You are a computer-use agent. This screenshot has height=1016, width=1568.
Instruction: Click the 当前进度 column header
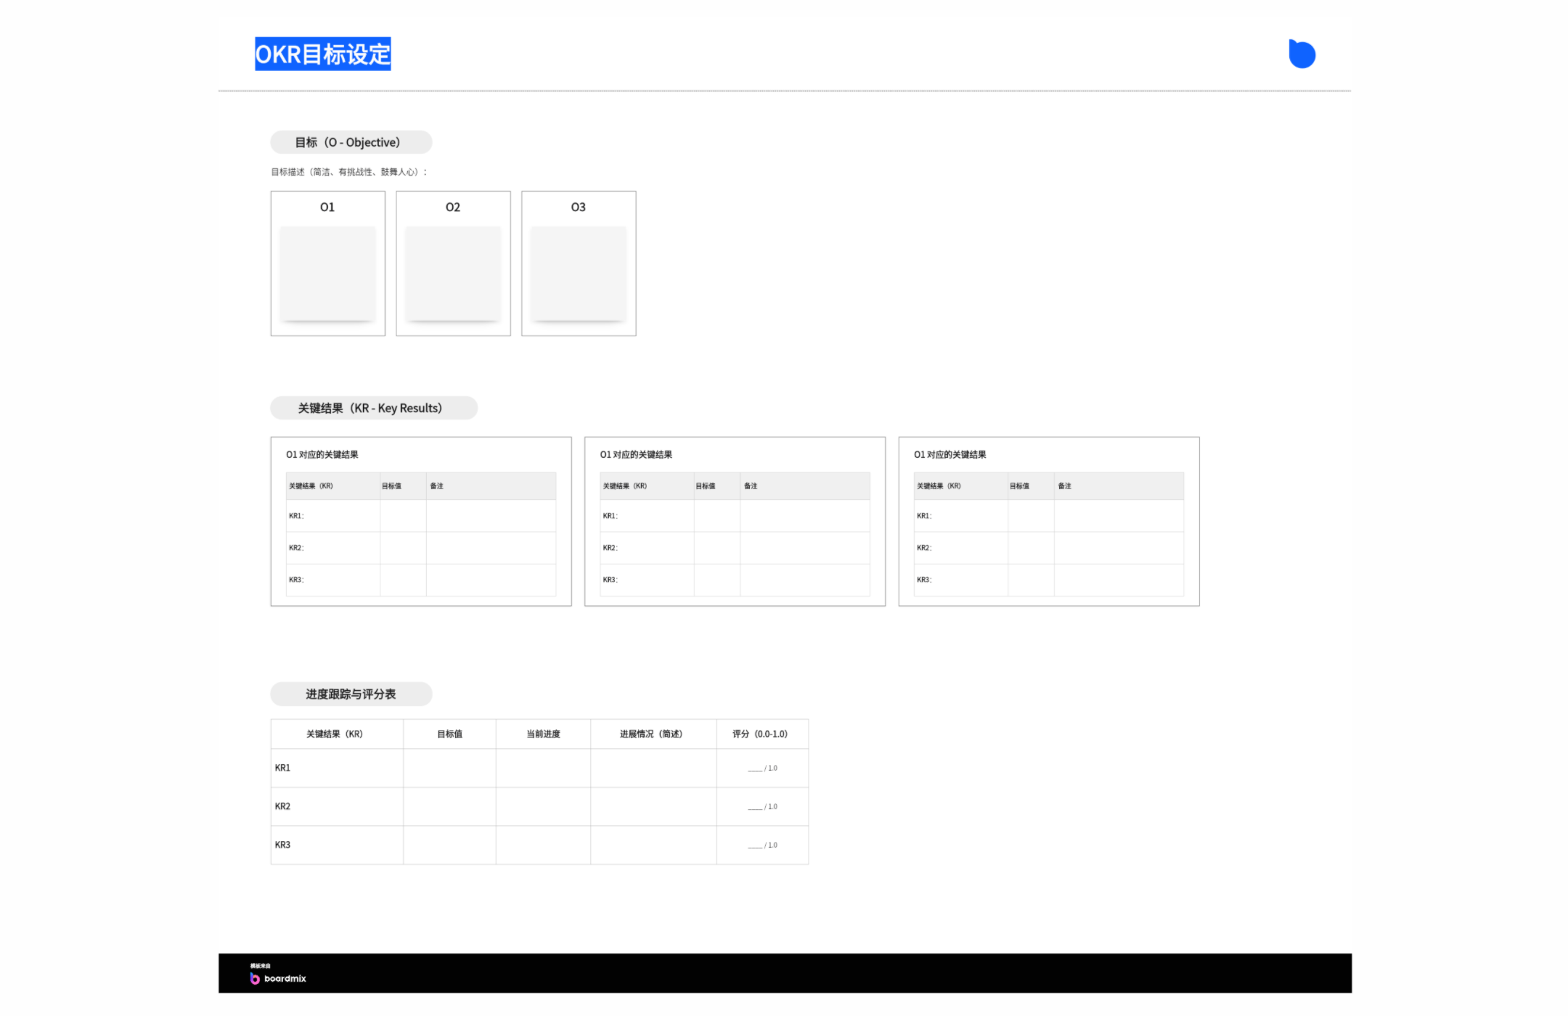[544, 734]
